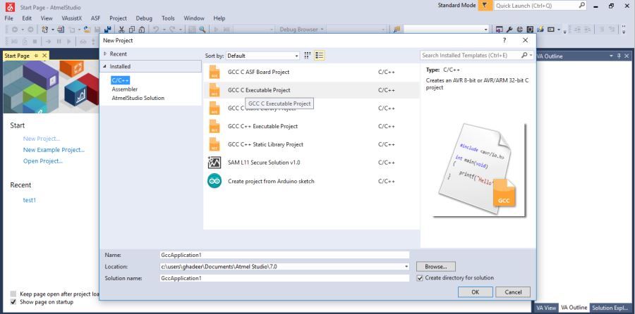Click the GCC C++ Static Library Project icon
This screenshot has height=314, width=635.
coord(214,144)
